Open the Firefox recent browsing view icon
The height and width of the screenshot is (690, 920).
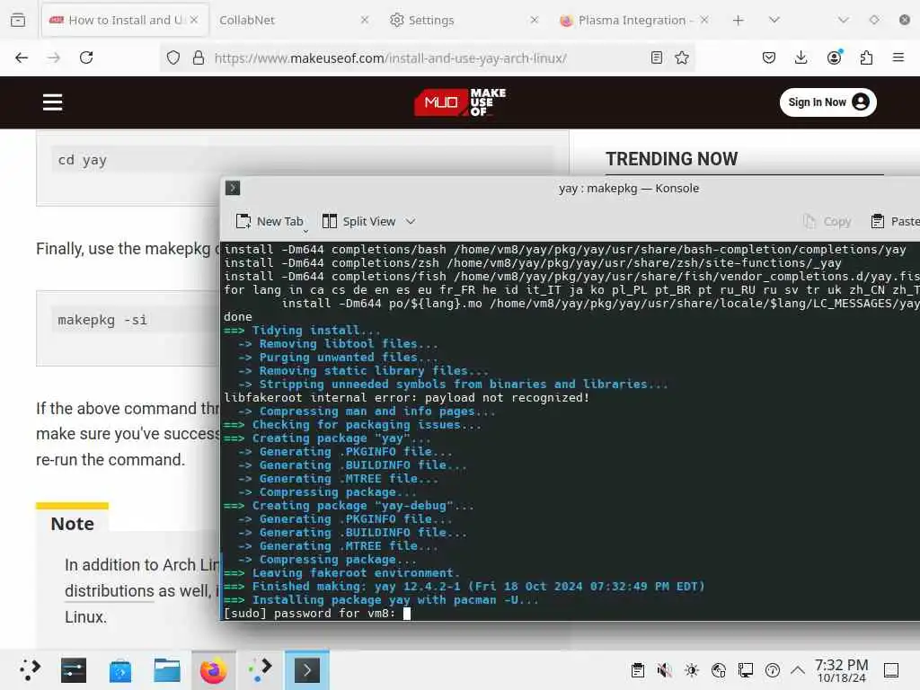point(18,20)
